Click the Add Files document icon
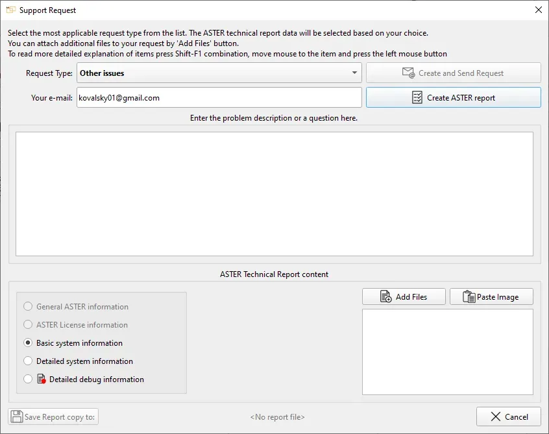Screen dimensions: 549x434 [x=385, y=297]
